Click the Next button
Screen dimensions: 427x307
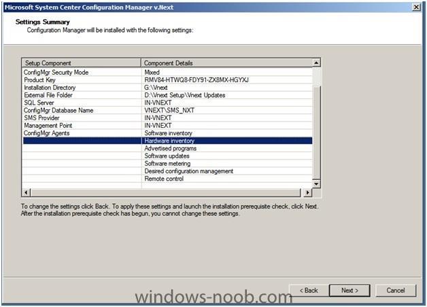[x=349, y=291]
